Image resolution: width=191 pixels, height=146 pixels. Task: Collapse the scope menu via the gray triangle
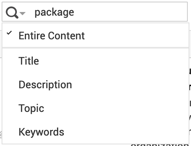(22, 13)
